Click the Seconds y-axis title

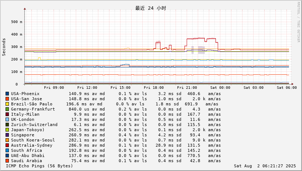[4, 47]
